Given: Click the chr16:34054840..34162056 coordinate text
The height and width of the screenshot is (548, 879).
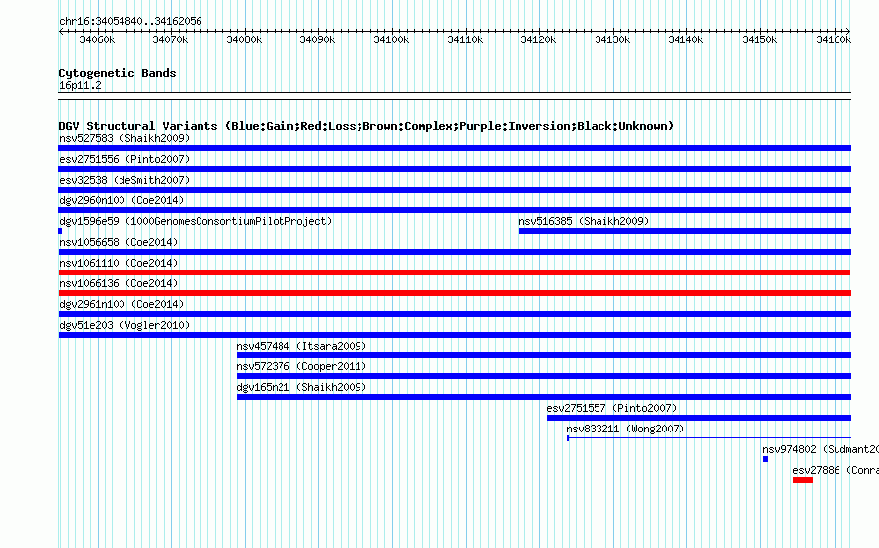Looking at the screenshot, I should click(130, 21).
